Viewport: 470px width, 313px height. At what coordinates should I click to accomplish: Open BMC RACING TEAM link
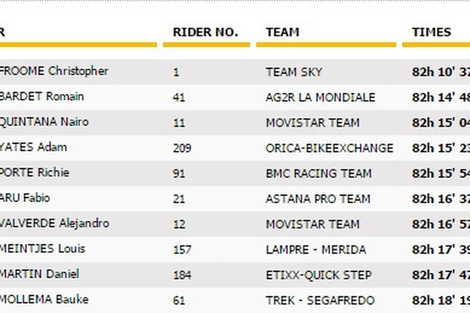[318, 173]
